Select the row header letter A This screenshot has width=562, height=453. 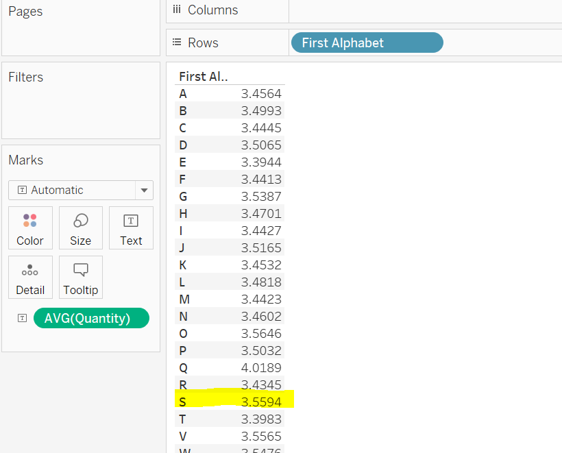tap(182, 93)
